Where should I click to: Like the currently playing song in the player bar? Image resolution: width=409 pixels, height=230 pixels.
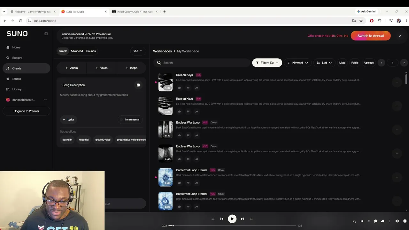(362, 221)
